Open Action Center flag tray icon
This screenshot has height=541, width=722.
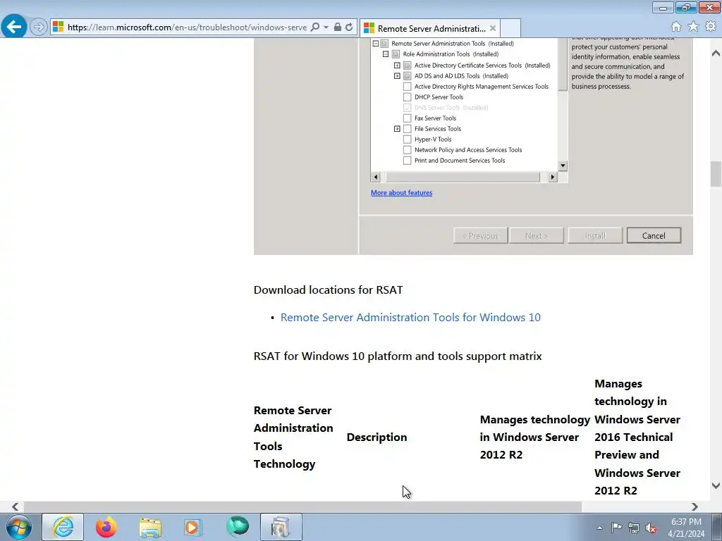616,528
